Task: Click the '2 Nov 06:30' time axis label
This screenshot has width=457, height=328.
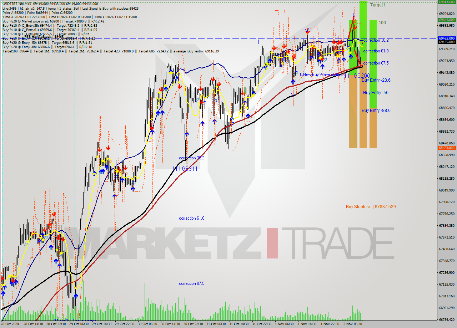Action: coord(352,324)
